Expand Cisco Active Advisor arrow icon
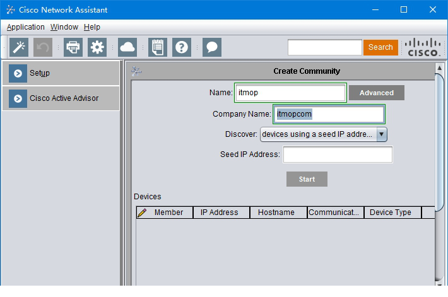Screen dimensions: 448x297 [x=18, y=98]
